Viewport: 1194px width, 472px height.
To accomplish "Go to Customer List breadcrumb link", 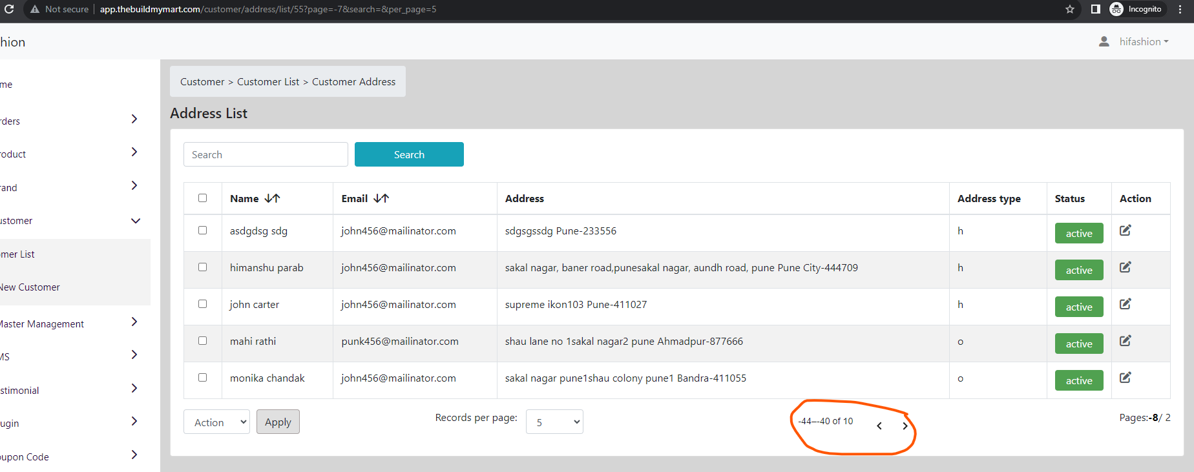I will pos(268,82).
